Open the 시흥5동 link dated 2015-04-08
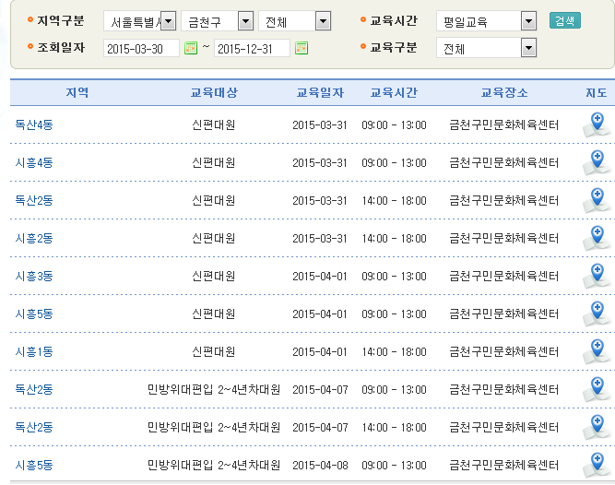 [34, 465]
